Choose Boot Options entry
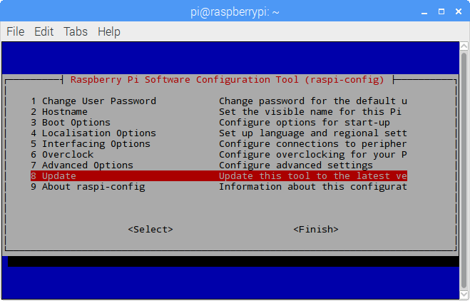 218,123
